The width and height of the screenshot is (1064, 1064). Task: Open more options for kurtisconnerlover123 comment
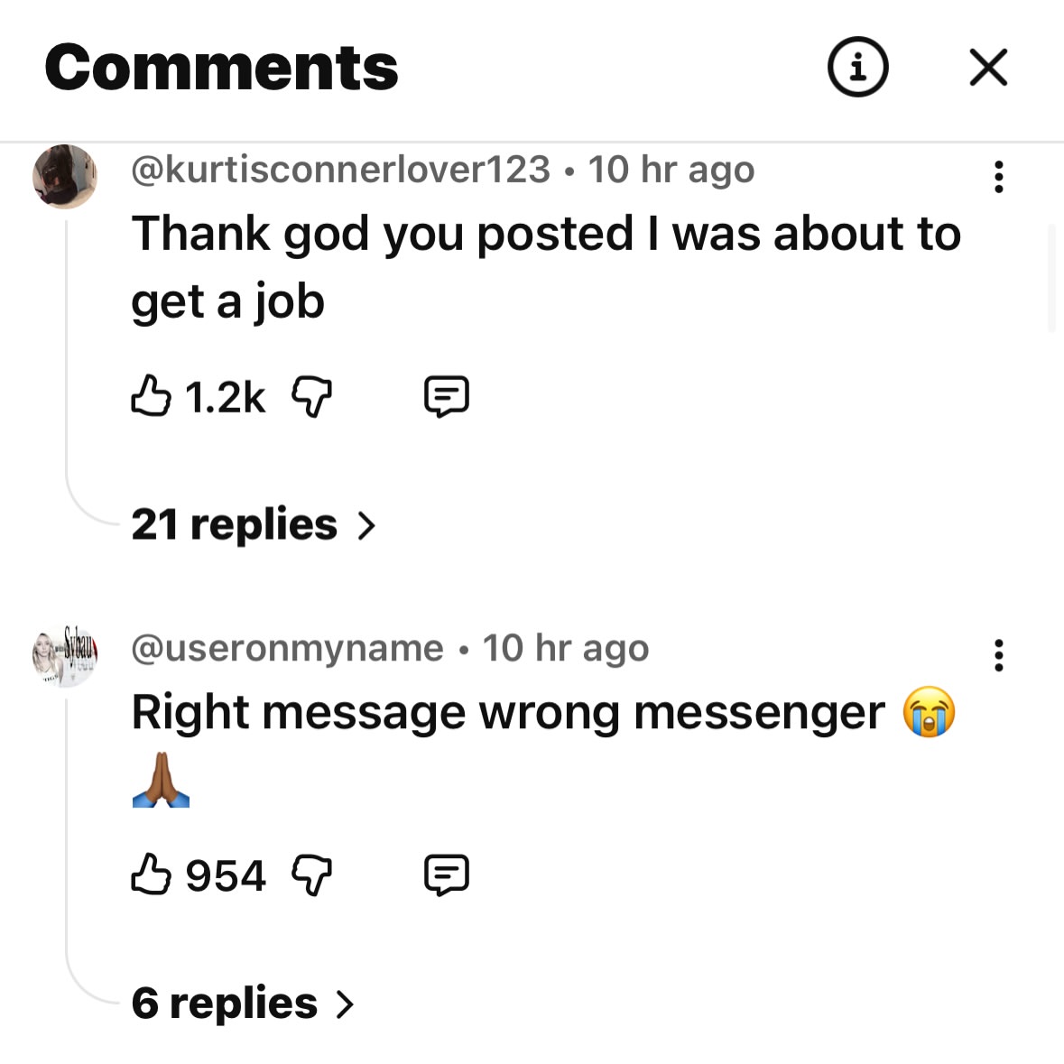[998, 177]
